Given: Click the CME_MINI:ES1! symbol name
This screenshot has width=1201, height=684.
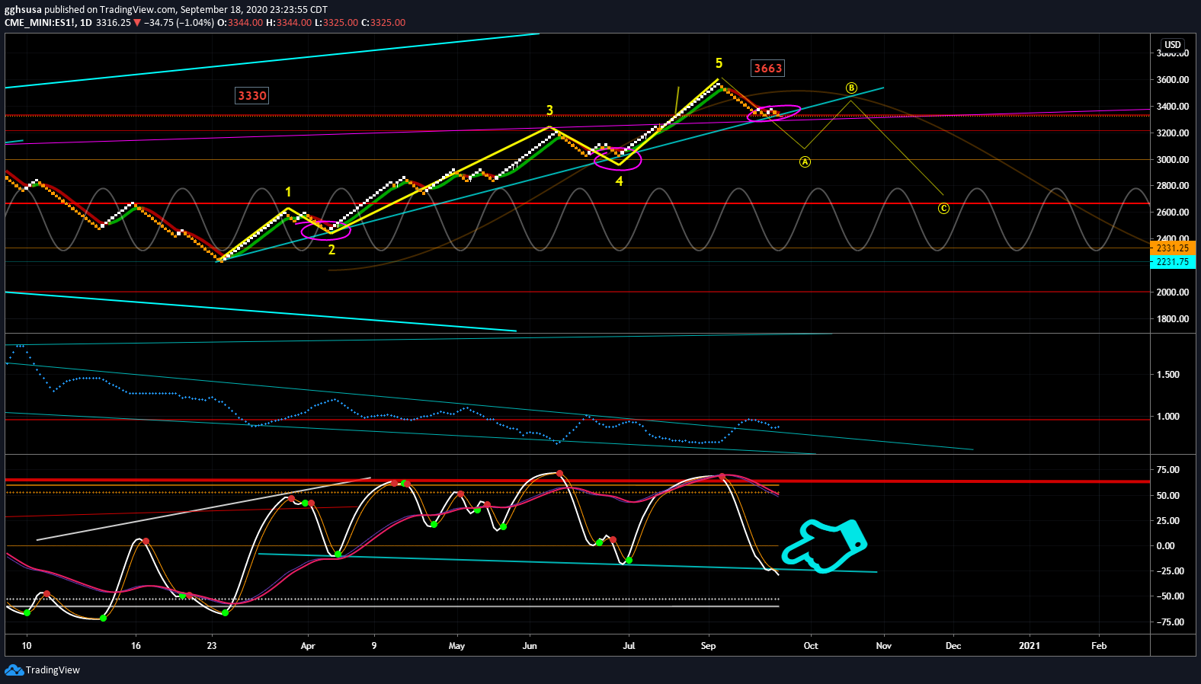Looking at the screenshot, I should (x=40, y=23).
